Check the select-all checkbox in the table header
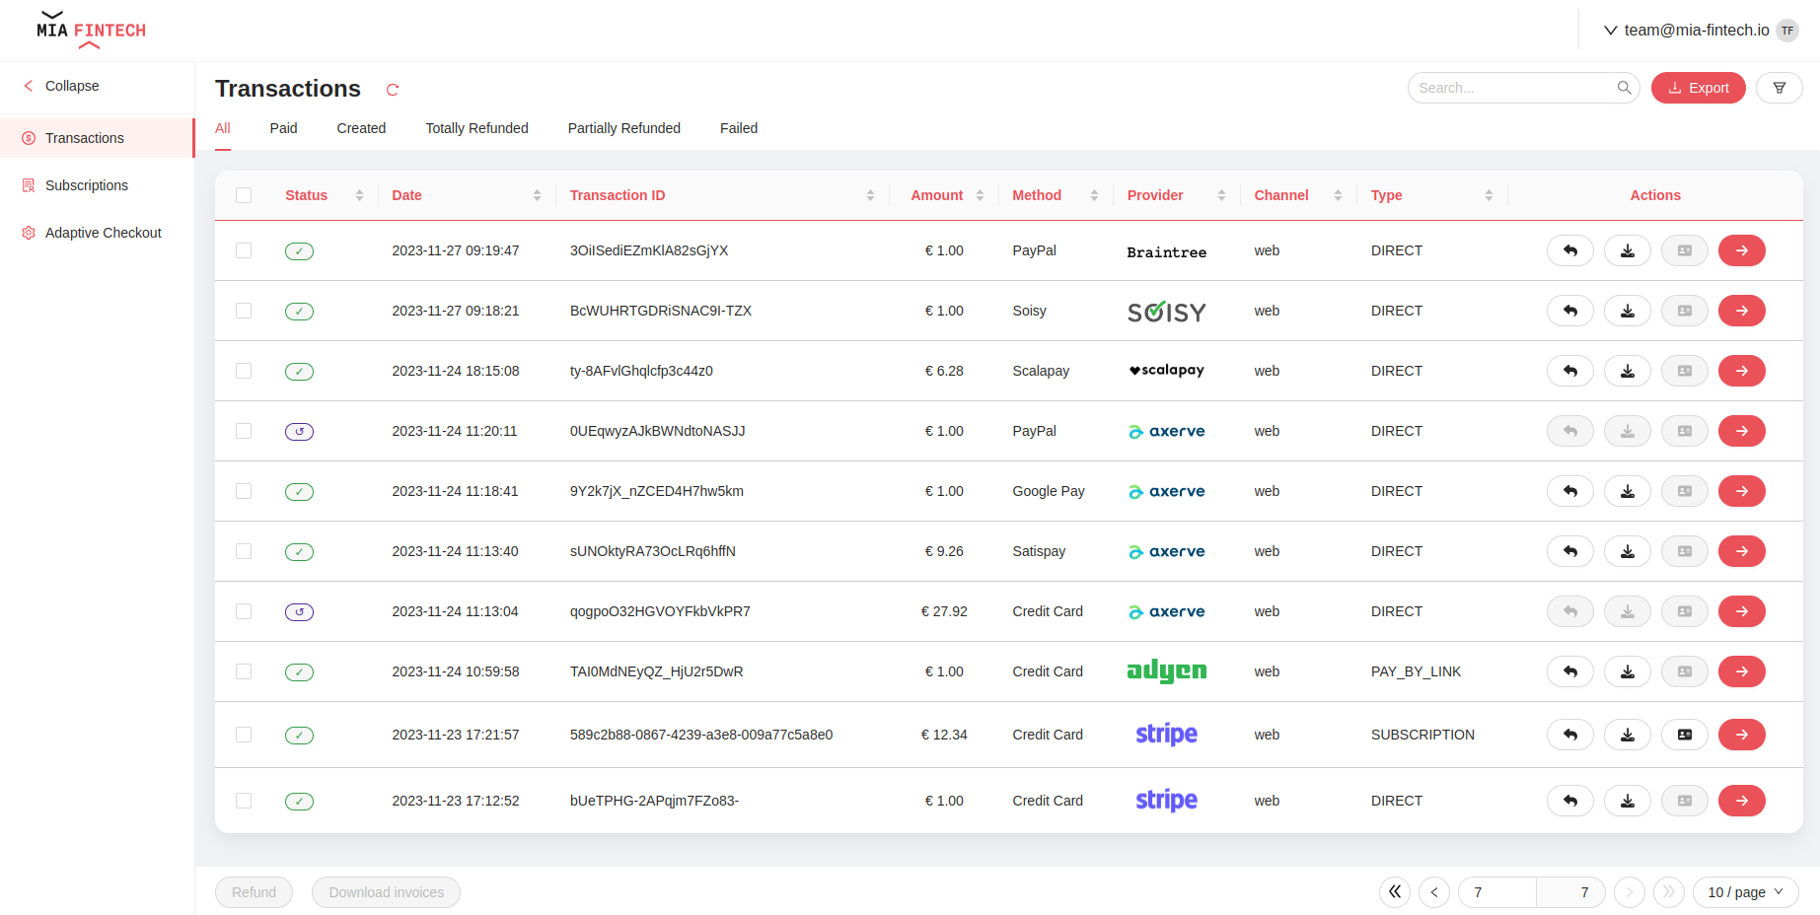 (244, 195)
